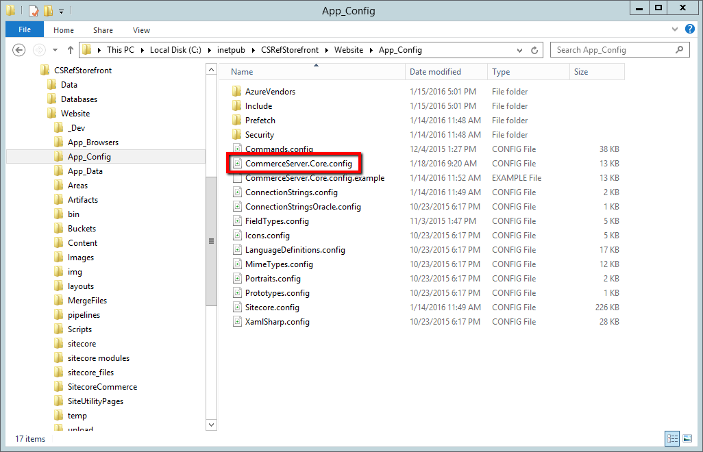Open the AzureVendors folder
Viewport: 703px width, 452px height.
(x=270, y=92)
